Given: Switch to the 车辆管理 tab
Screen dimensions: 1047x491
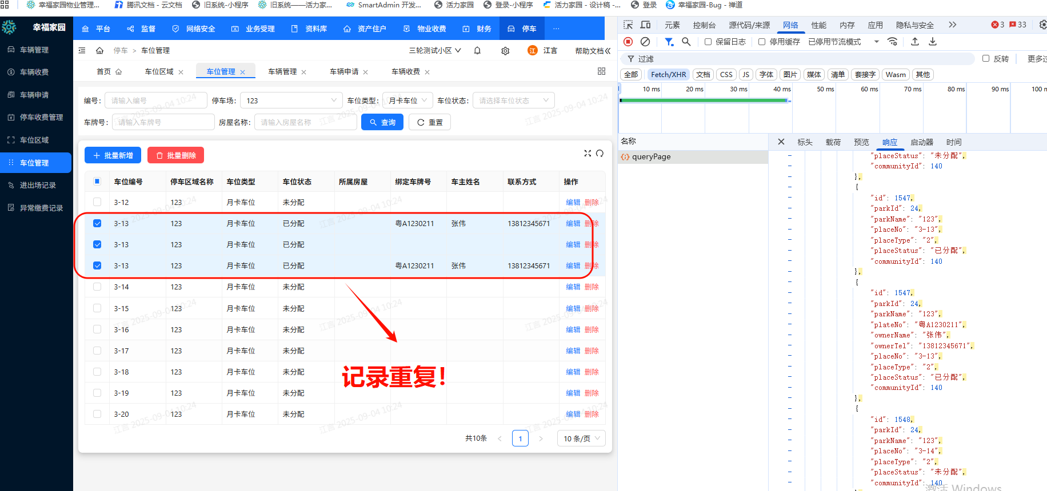Looking at the screenshot, I should (282, 72).
